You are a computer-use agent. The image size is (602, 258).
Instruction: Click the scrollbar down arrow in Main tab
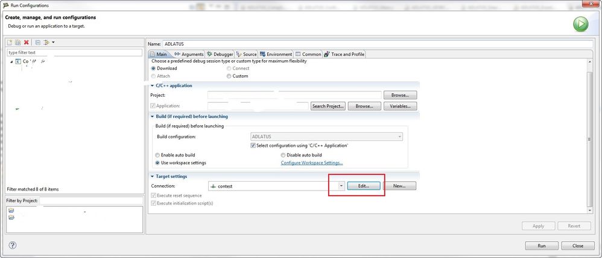pos(590,210)
